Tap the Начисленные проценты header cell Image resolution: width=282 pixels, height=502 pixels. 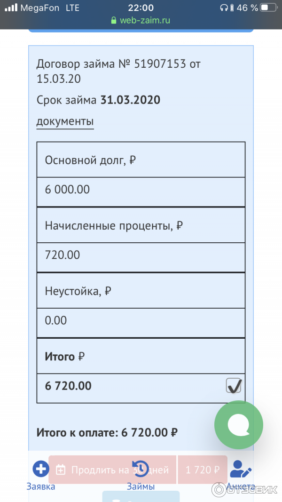[x=141, y=225]
